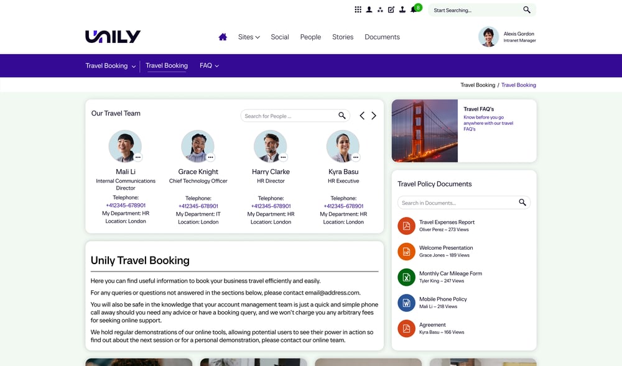Open the app launcher grid icon
This screenshot has width=622, height=366.
358,10
